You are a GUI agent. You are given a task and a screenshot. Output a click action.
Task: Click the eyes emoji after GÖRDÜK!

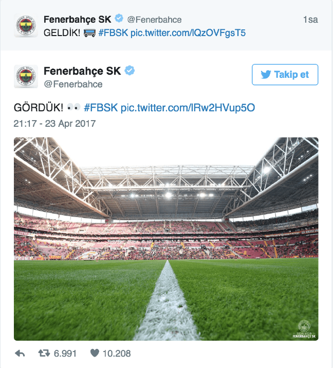pos(73,107)
